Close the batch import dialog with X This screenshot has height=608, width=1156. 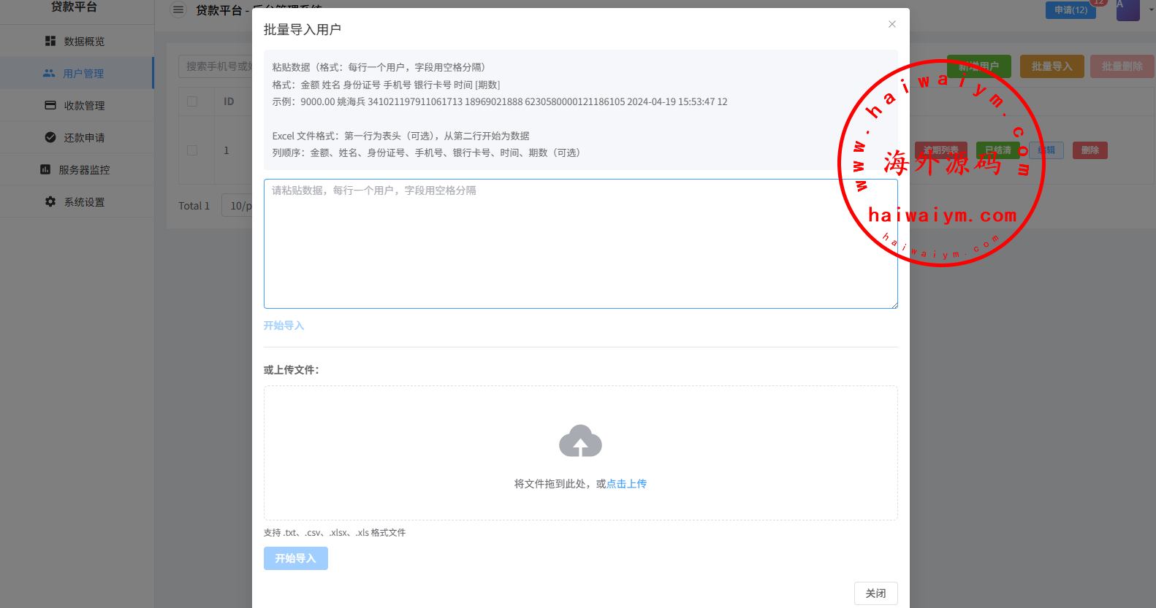tap(892, 24)
